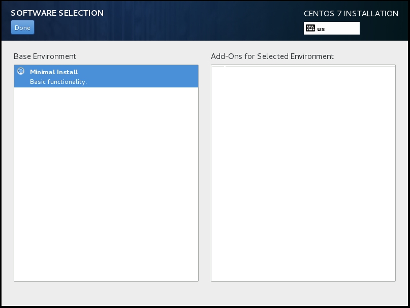This screenshot has width=410, height=308.
Task: Click the "CENTOS 7 INSTALLATION" header text
Action: coord(351,14)
